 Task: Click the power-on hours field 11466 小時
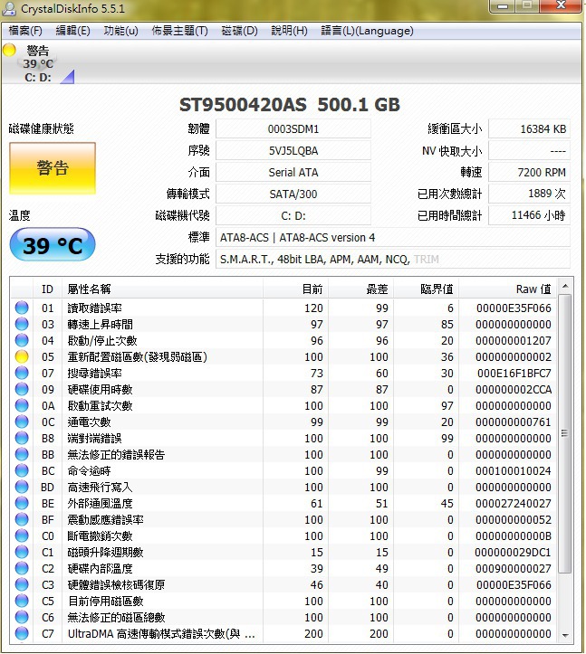[x=529, y=215]
